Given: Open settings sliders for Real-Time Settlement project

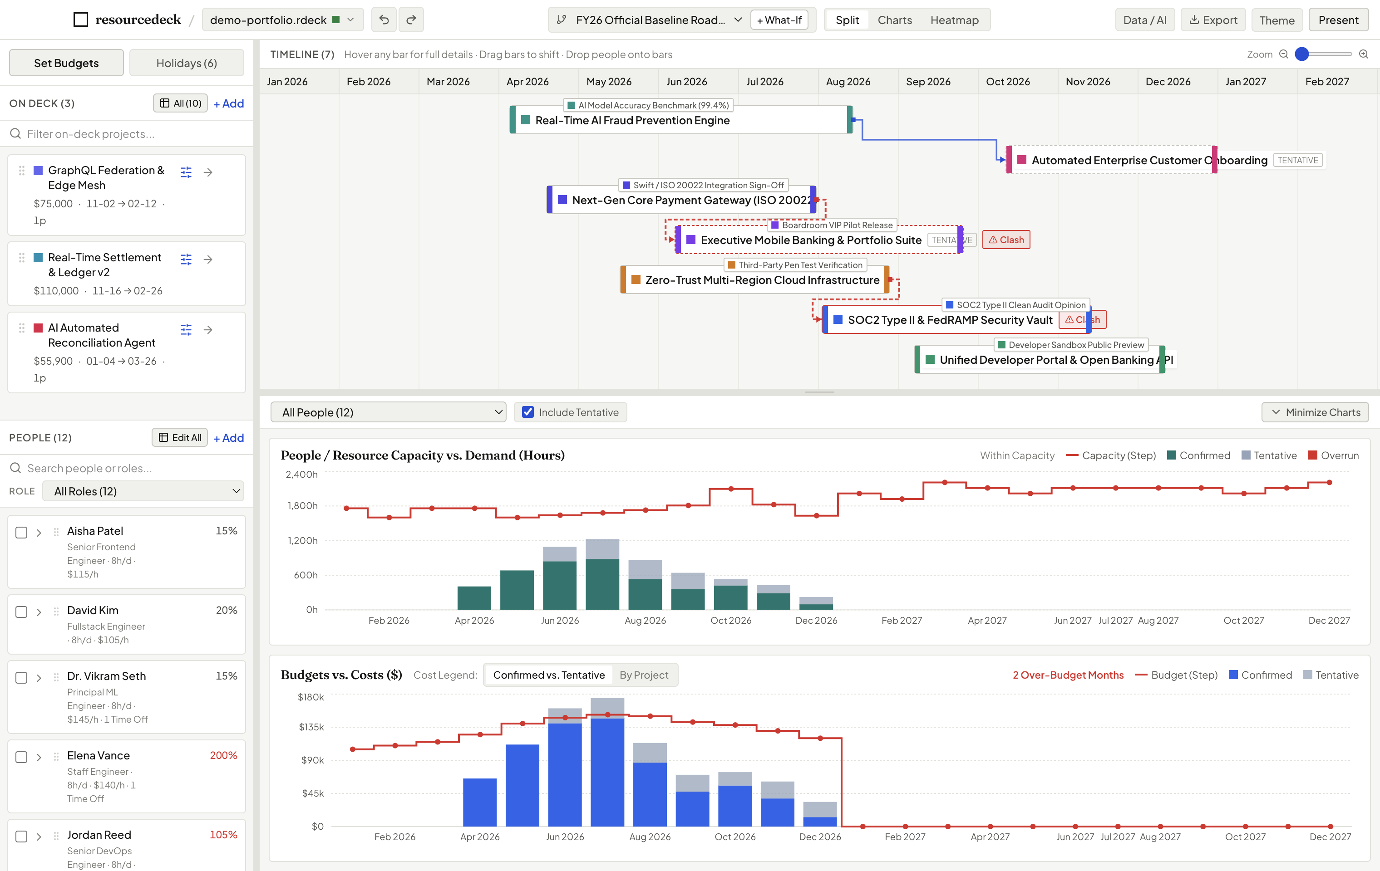Looking at the screenshot, I should (x=186, y=259).
